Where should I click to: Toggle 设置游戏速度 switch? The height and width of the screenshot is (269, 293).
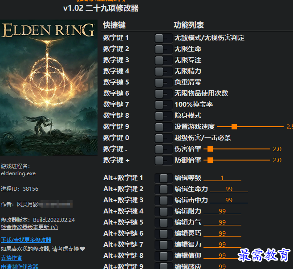tap(163, 127)
